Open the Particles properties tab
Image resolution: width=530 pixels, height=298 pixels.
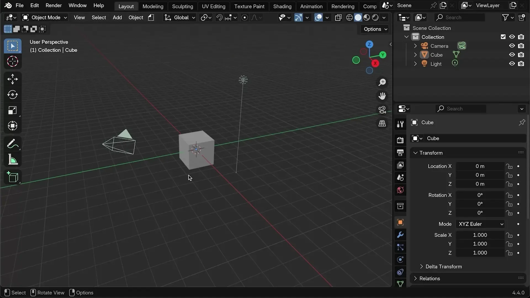click(400, 247)
